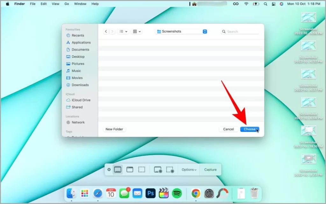Expand the icon size options dropdown
The height and width of the screenshot is (204, 326).
[136, 31]
